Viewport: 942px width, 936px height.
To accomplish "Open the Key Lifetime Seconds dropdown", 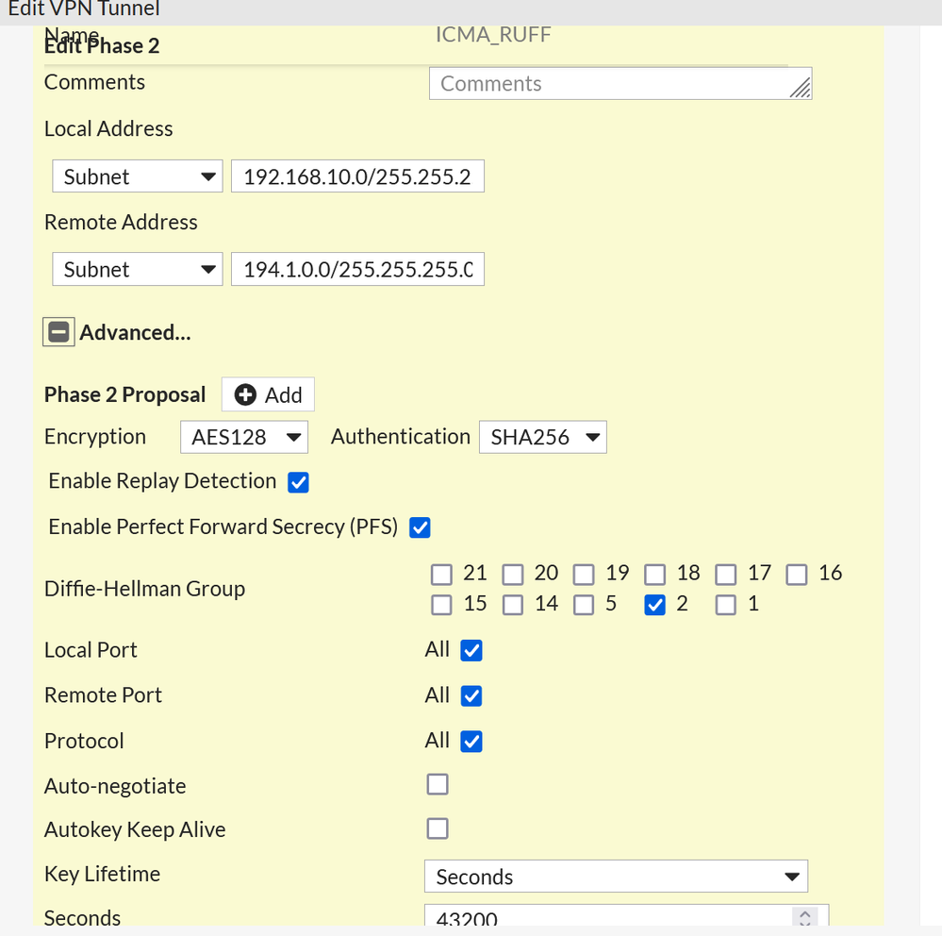I will tap(616, 877).
